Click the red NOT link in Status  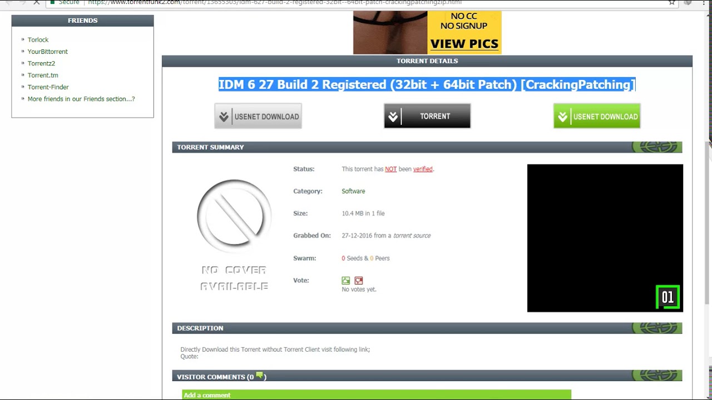point(391,169)
